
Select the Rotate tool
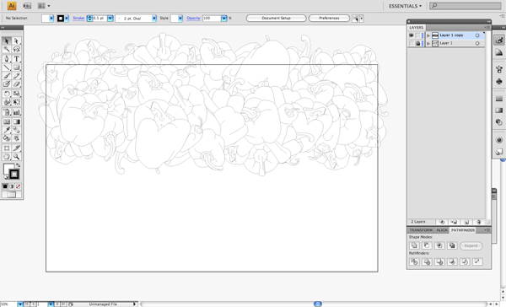tap(7, 94)
